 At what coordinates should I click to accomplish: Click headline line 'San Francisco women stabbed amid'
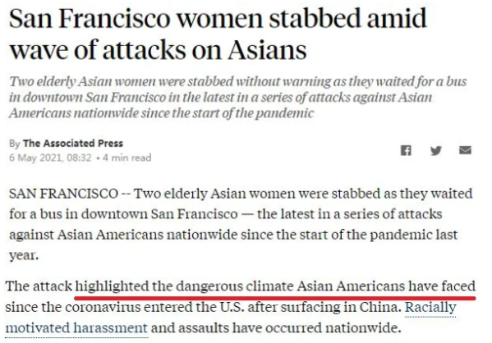tap(218, 18)
